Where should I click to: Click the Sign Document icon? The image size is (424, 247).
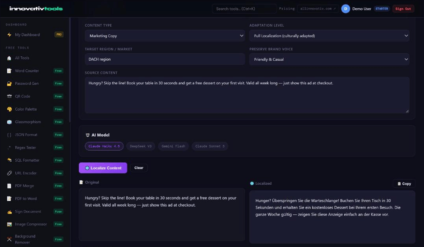click(x=9, y=211)
